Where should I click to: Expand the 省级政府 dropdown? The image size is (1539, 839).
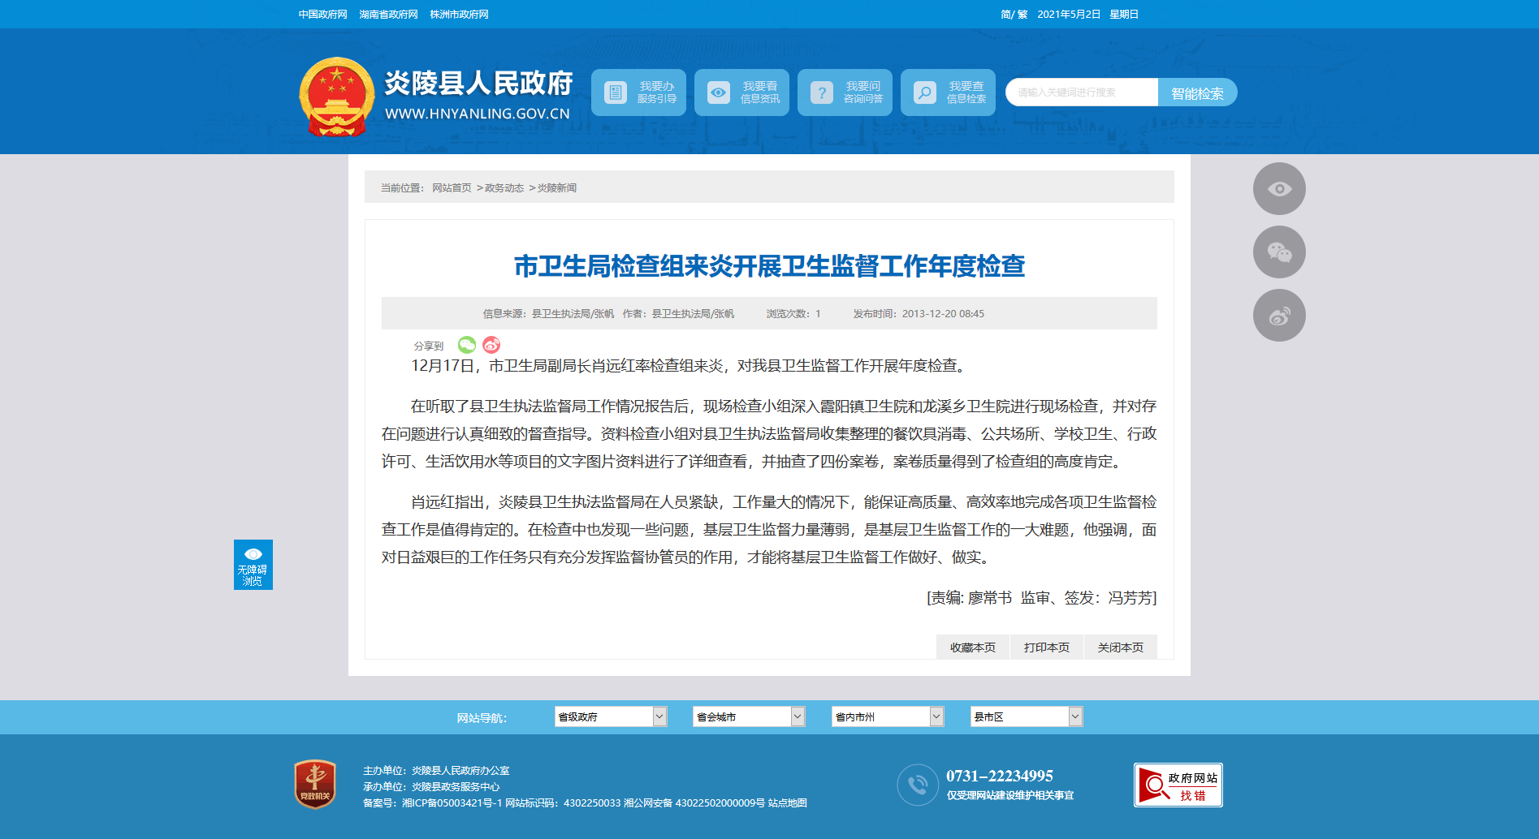(610, 716)
